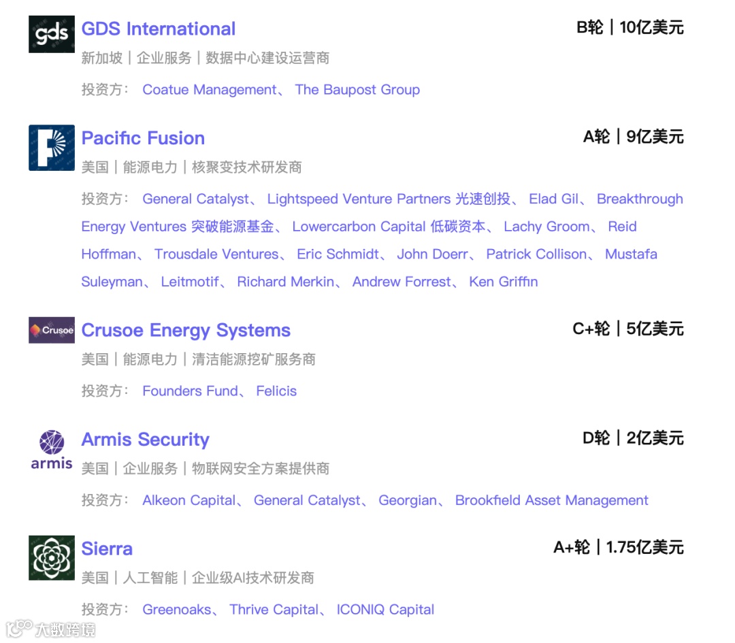
Task: Select the text D轮 | 2亿美元
Action: point(634,438)
